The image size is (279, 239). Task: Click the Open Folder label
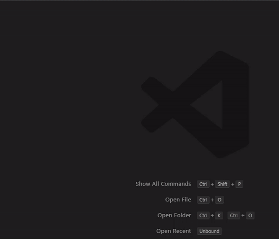pos(174,215)
